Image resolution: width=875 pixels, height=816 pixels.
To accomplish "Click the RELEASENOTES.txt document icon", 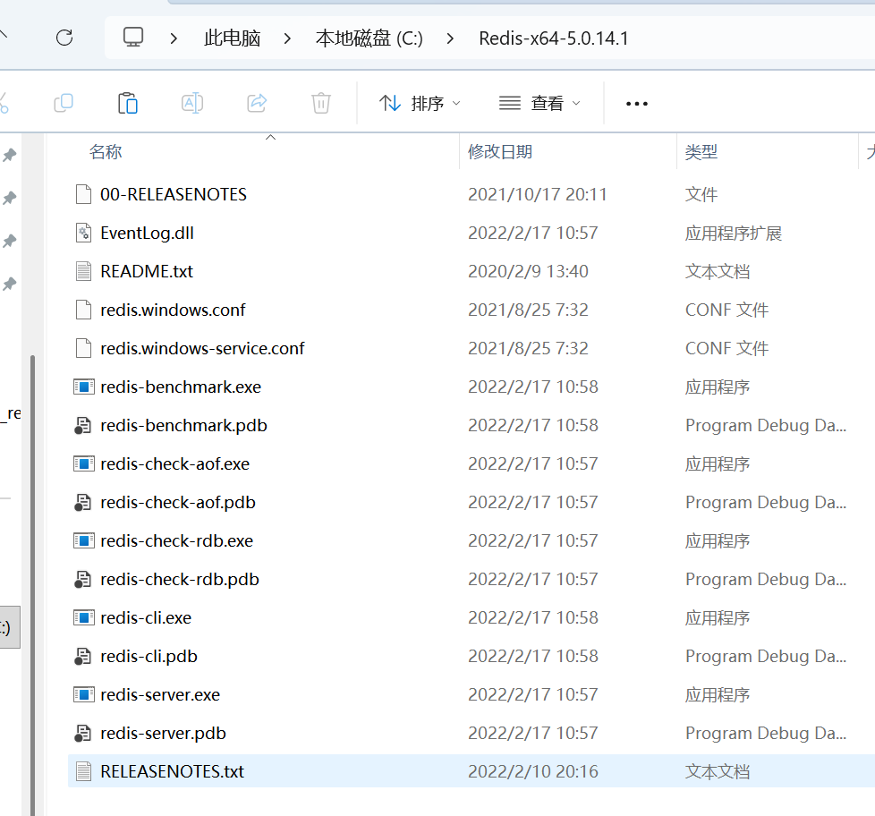I will point(84,771).
